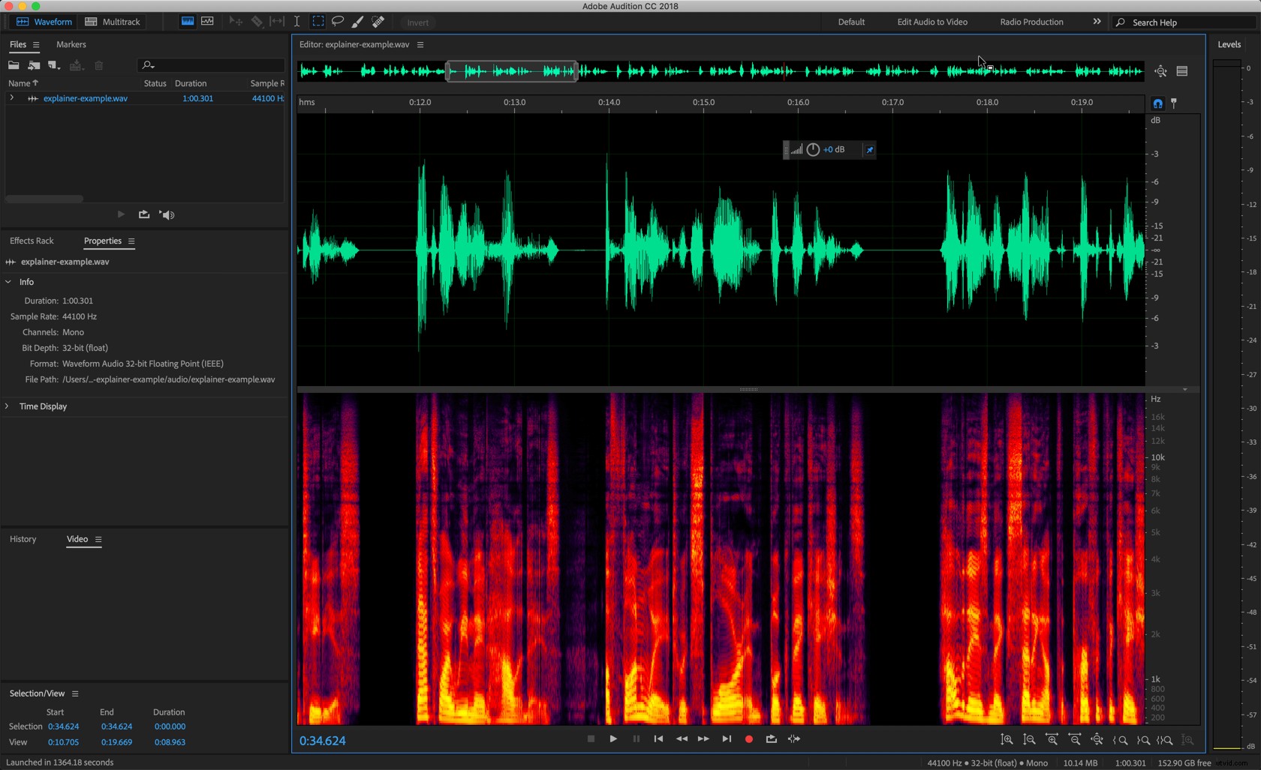The image size is (1261, 770).
Task: Select the Time Selection tool
Action: pos(297,22)
